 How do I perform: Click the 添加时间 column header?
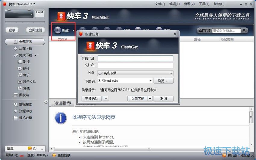[x=227, y=39]
